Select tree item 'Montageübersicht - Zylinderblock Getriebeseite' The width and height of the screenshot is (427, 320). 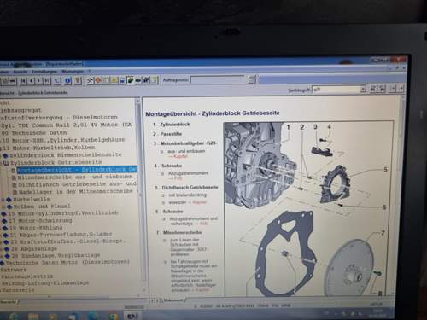77,170
